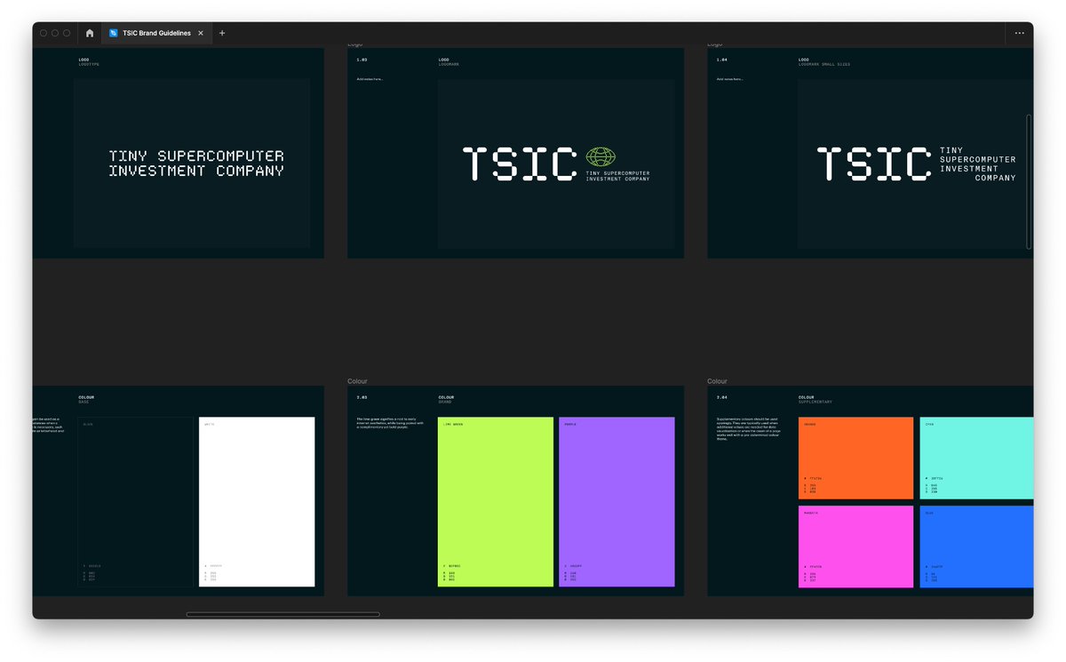Image resolution: width=1066 pixels, height=662 pixels.
Task: Click the large TSIC letters in frame 1.04
Action: click(874, 164)
